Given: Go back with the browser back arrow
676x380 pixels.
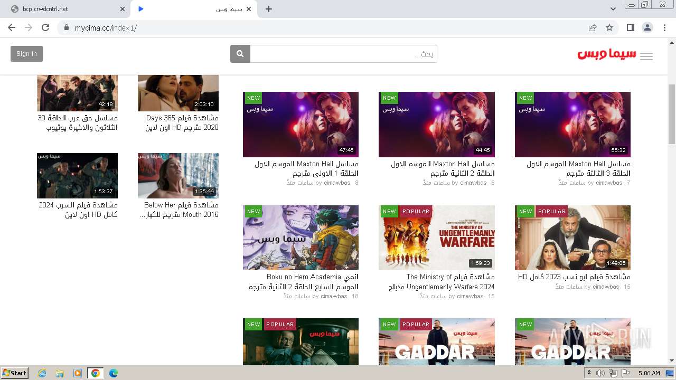Looking at the screenshot, I should pos(12,27).
